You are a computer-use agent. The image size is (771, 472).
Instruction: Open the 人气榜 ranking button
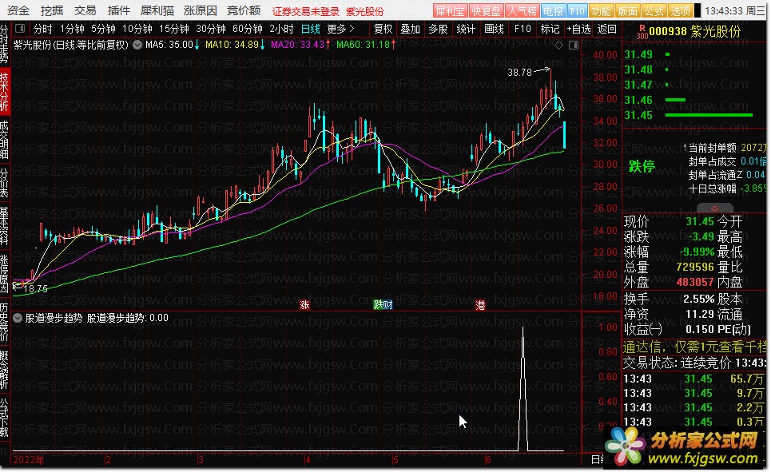(522, 10)
